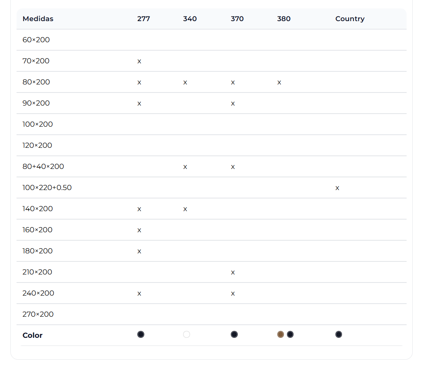This screenshot has height=367, width=427.
Task: Select the 80+40×200 row label
Action: pos(43,167)
